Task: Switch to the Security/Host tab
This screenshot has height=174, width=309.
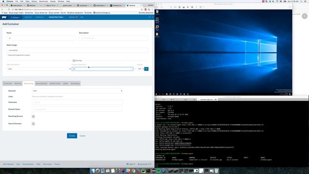Action: coord(42,84)
